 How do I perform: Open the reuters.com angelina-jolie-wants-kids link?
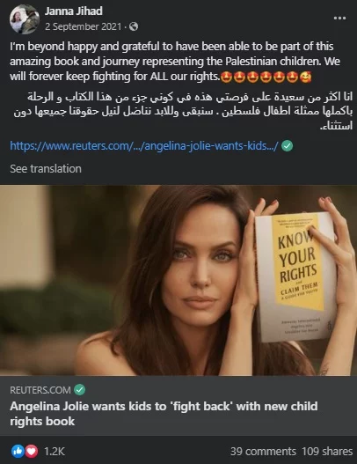144,145
